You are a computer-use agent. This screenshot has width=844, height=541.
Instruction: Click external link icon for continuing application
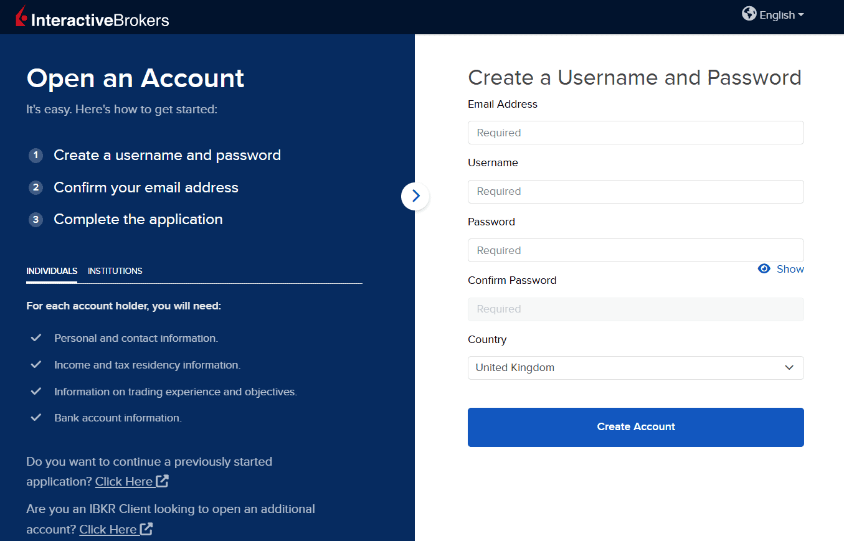tap(162, 481)
